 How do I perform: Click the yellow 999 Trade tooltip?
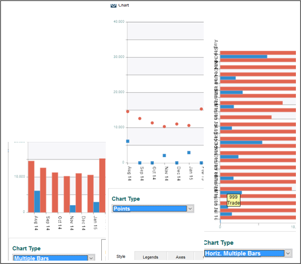(x=234, y=200)
